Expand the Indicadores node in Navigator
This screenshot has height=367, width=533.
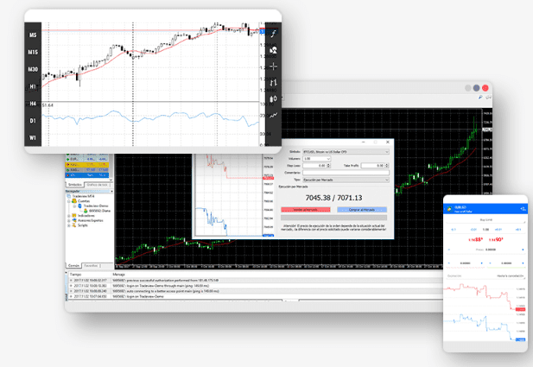(x=69, y=216)
